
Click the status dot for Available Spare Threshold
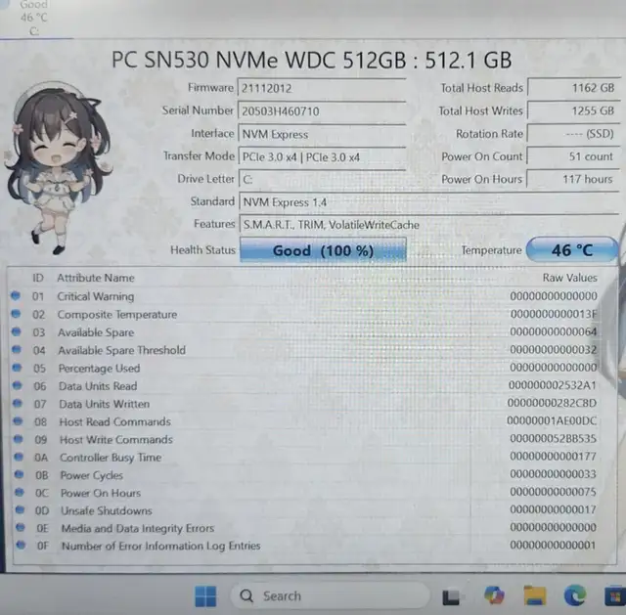click(x=17, y=349)
